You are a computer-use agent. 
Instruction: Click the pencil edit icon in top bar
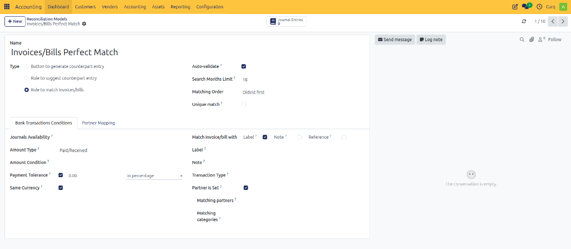coord(515,7)
